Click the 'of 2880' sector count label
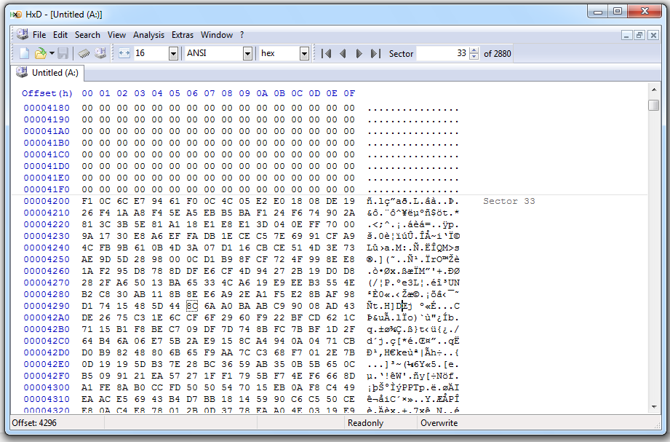Viewport: 670px width, 442px height. point(498,53)
